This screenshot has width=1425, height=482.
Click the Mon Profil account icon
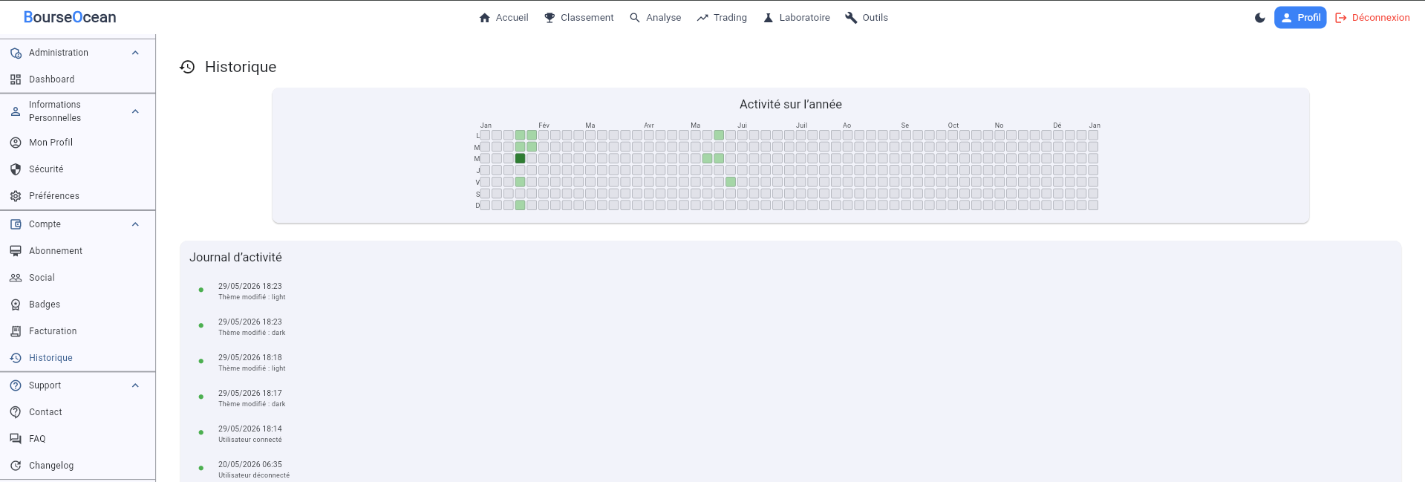(x=16, y=143)
